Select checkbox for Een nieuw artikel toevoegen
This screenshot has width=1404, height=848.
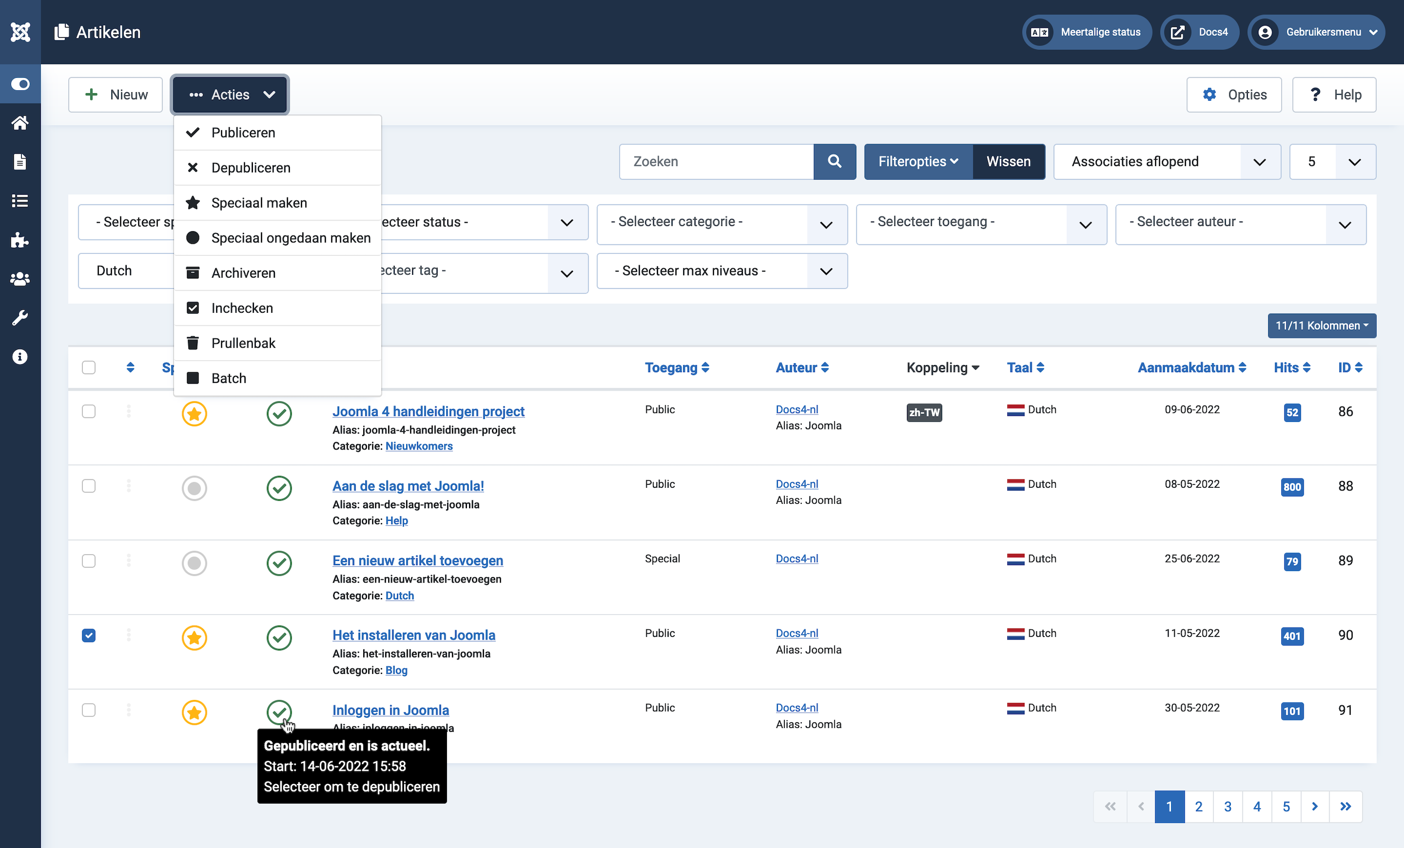tap(89, 560)
